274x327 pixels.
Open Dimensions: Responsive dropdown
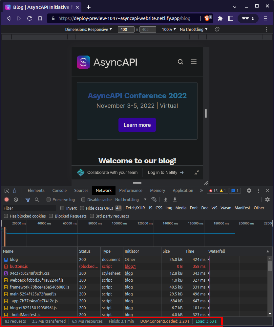click(89, 29)
